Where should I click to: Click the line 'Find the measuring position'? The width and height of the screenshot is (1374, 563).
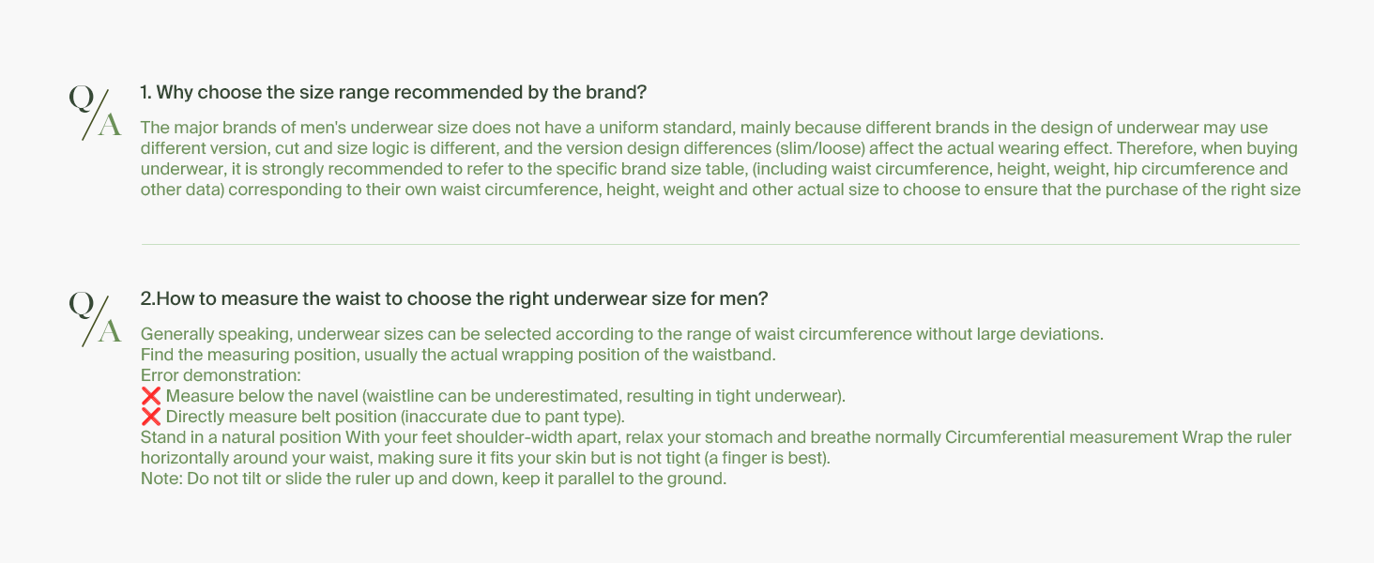(458, 355)
